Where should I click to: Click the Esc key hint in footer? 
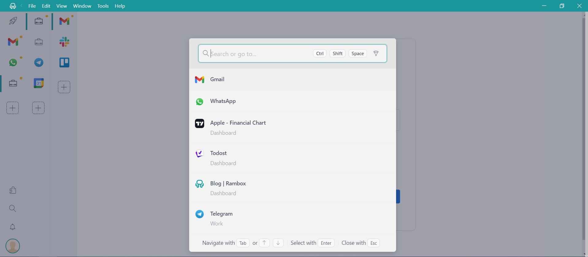pyautogui.click(x=374, y=243)
